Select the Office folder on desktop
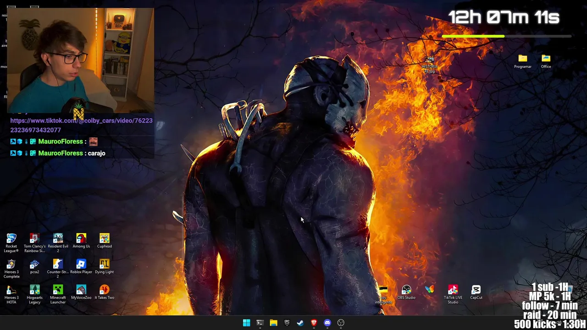 point(546,61)
